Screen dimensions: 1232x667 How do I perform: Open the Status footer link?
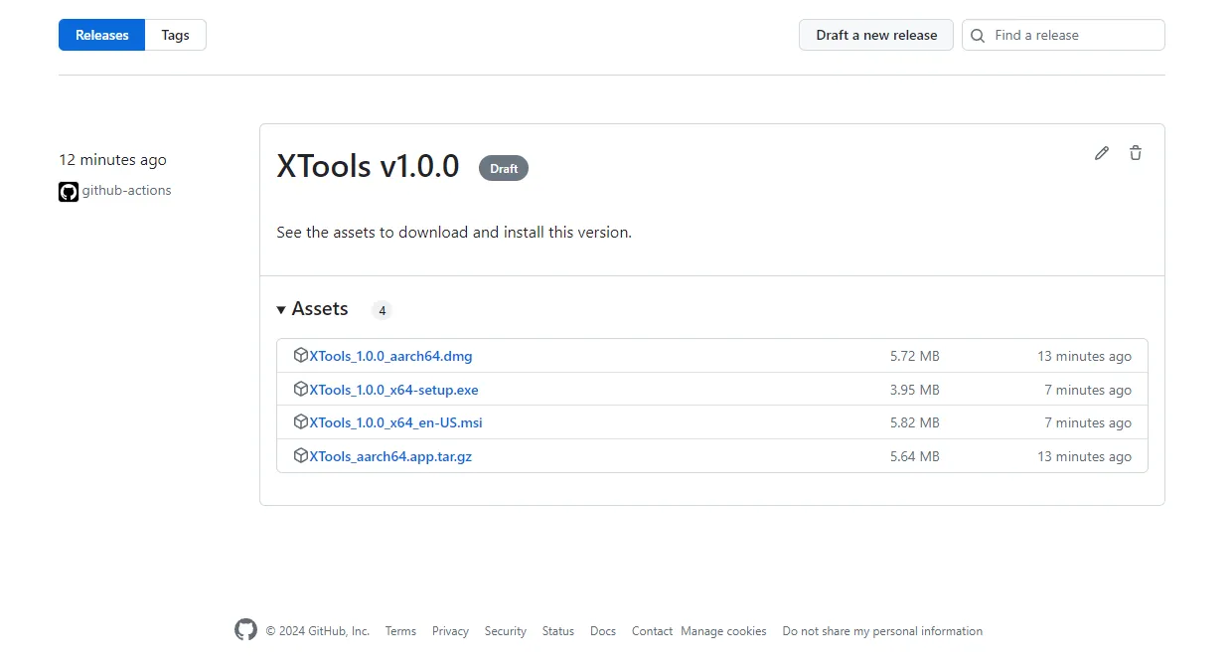(x=557, y=631)
